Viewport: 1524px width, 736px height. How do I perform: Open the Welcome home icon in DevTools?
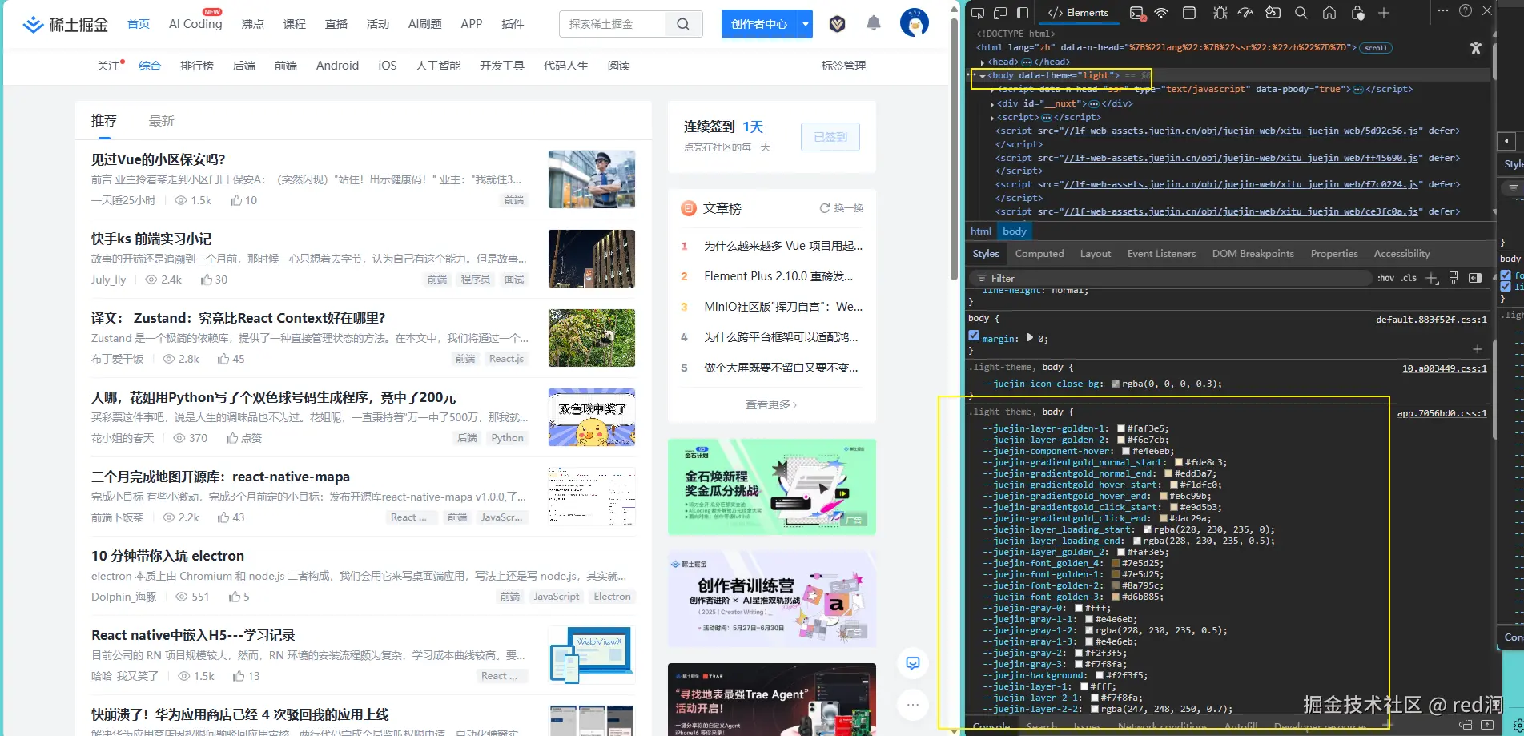(x=1329, y=13)
